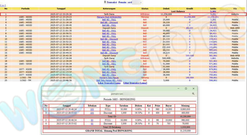The width and height of the screenshot is (247, 135).
Task: Click tebakan 05 link in Discount row 4
Action: pos(92,123)
